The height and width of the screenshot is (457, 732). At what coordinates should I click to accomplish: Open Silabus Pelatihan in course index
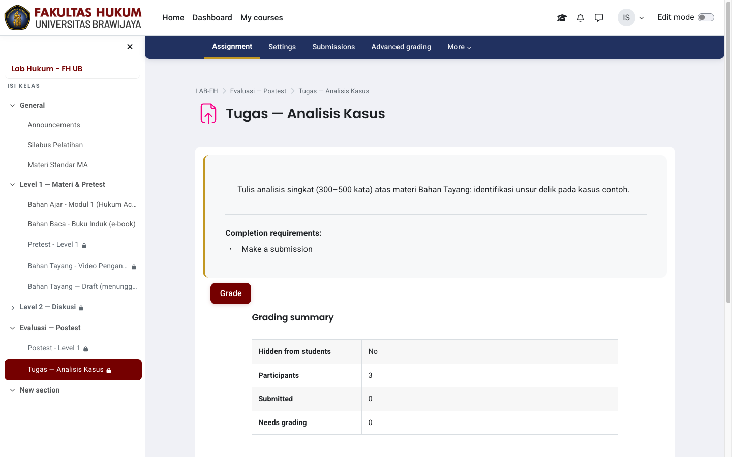click(x=55, y=145)
